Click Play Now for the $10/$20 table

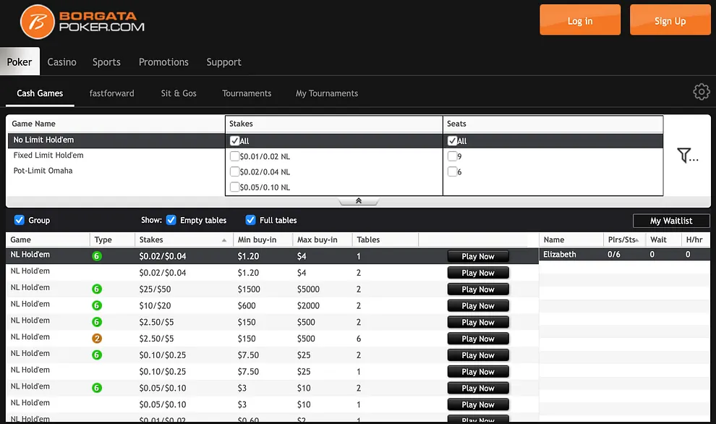[x=478, y=305]
